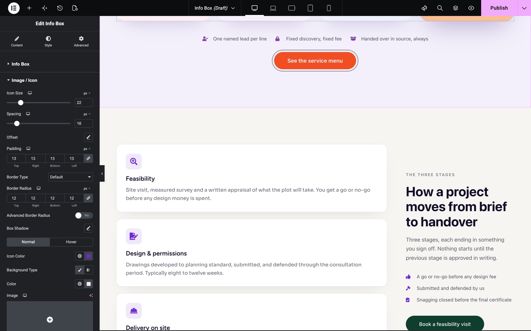Add a new element with plus icon
Image resolution: width=531 pixels, height=331 pixels.
coord(29,8)
